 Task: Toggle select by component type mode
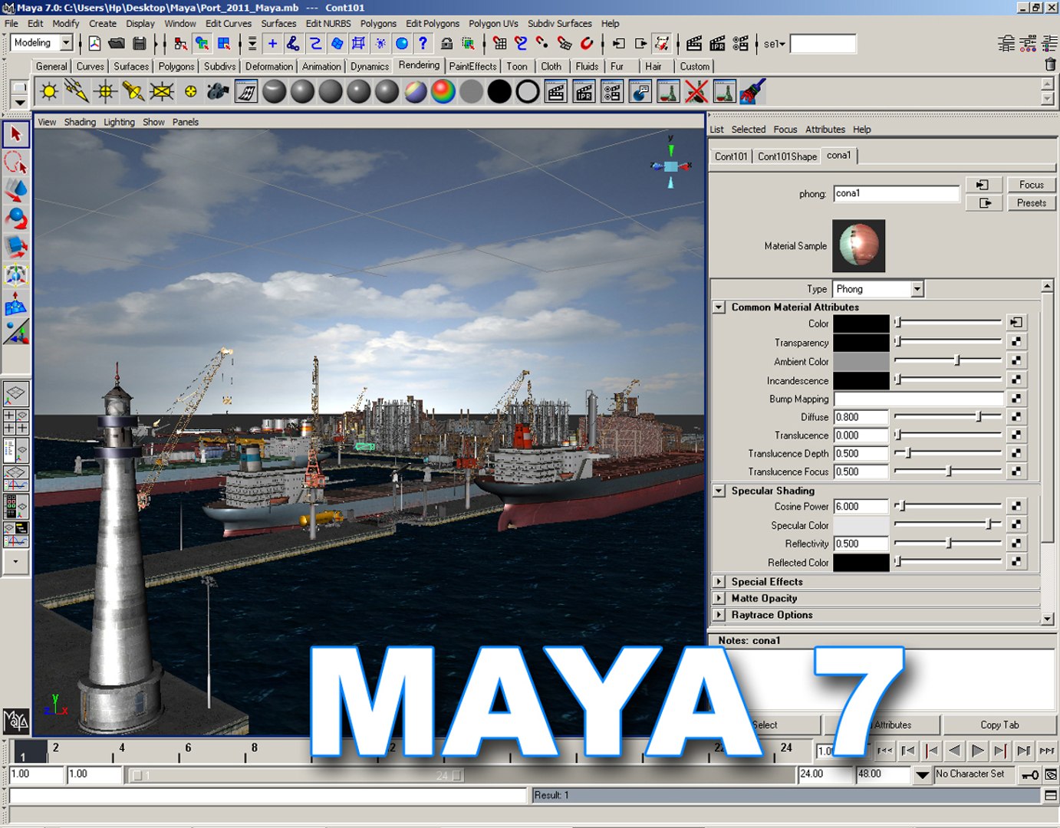(x=224, y=44)
